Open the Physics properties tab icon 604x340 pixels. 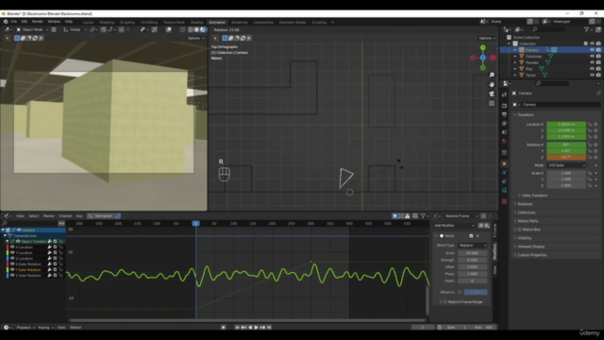(504, 173)
